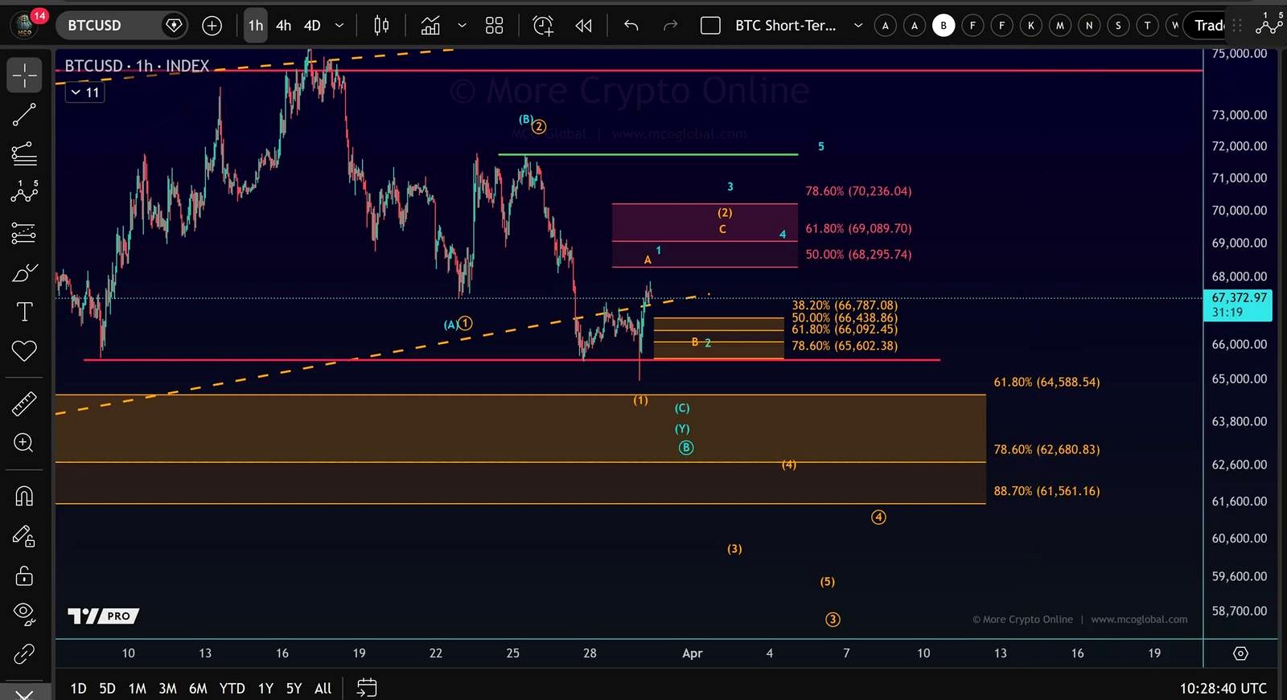Viewport: 1287px width, 700px height.
Task: Open the forecasting and measurement tools
Action: [x=24, y=233]
